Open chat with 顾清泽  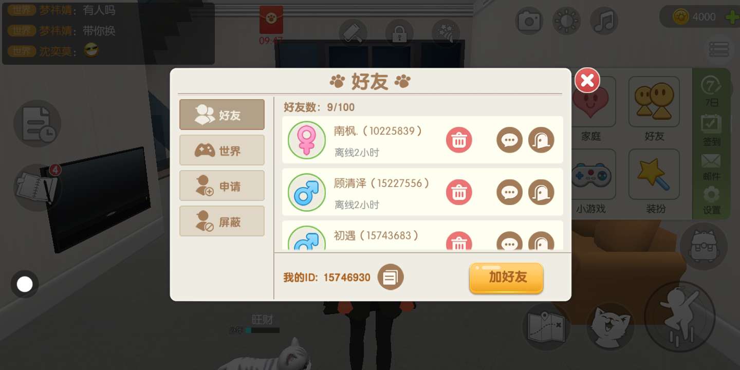point(509,192)
